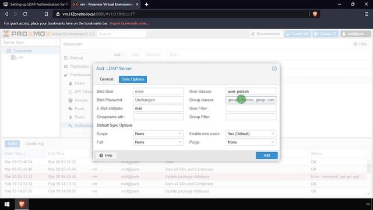Click the Group Filter field
Image resolution: width=373 pixels, height=210 pixels.
coord(251,117)
